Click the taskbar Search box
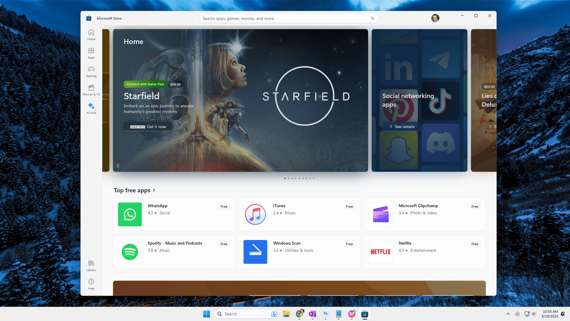Image resolution: width=570 pixels, height=321 pixels. pos(246,314)
